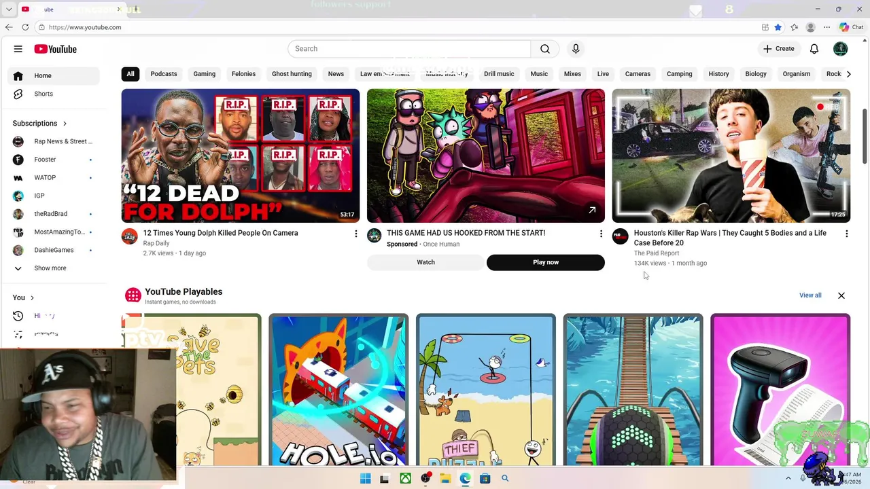Viewport: 870px width, 489px height.
Task: Open Windows Start menu
Action: pyautogui.click(x=365, y=479)
